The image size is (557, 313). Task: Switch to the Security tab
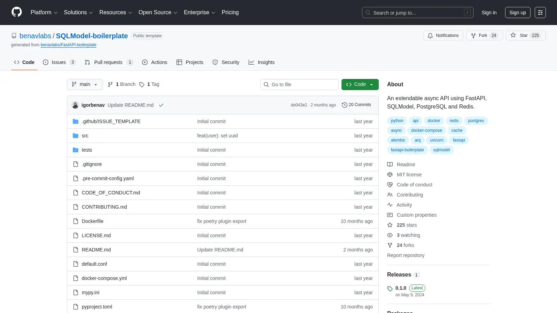[226, 62]
